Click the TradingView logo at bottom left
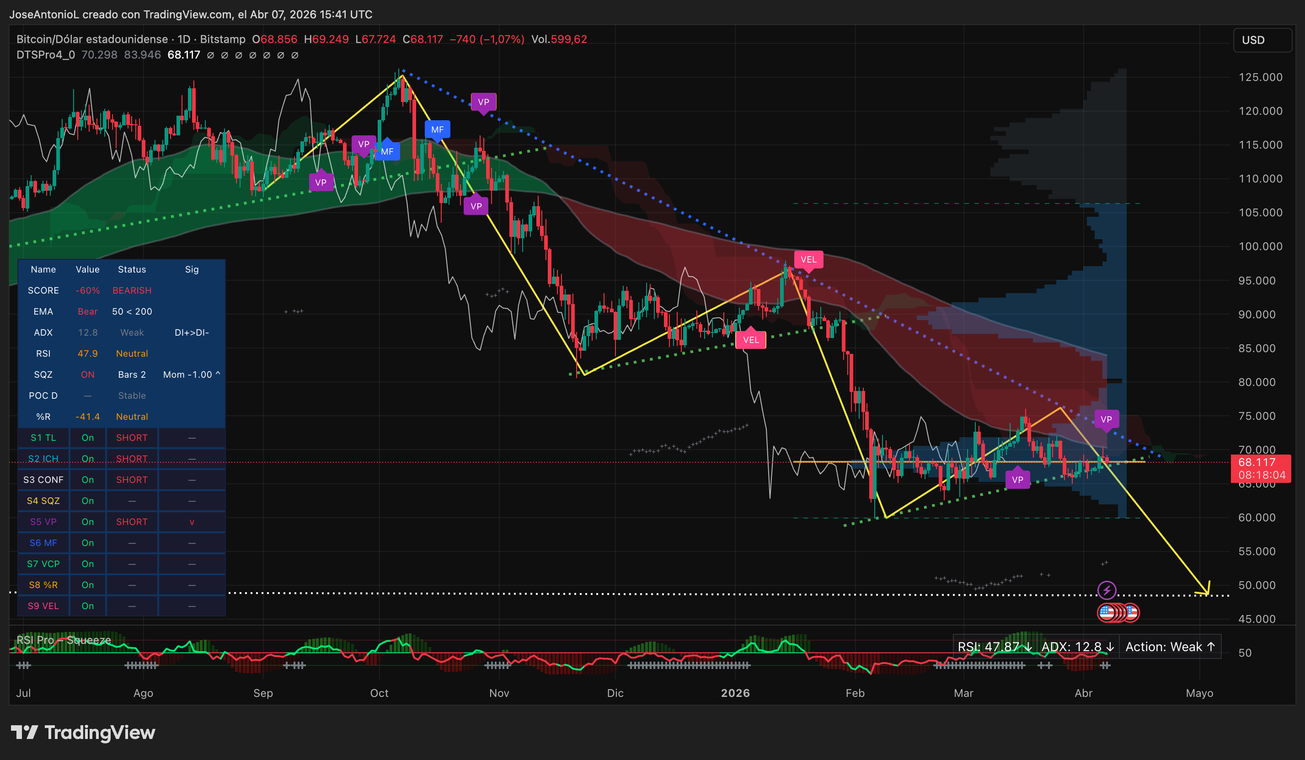Image resolution: width=1305 pixels, height=760 pixels. pyautogui.click(x=83, y=733)
